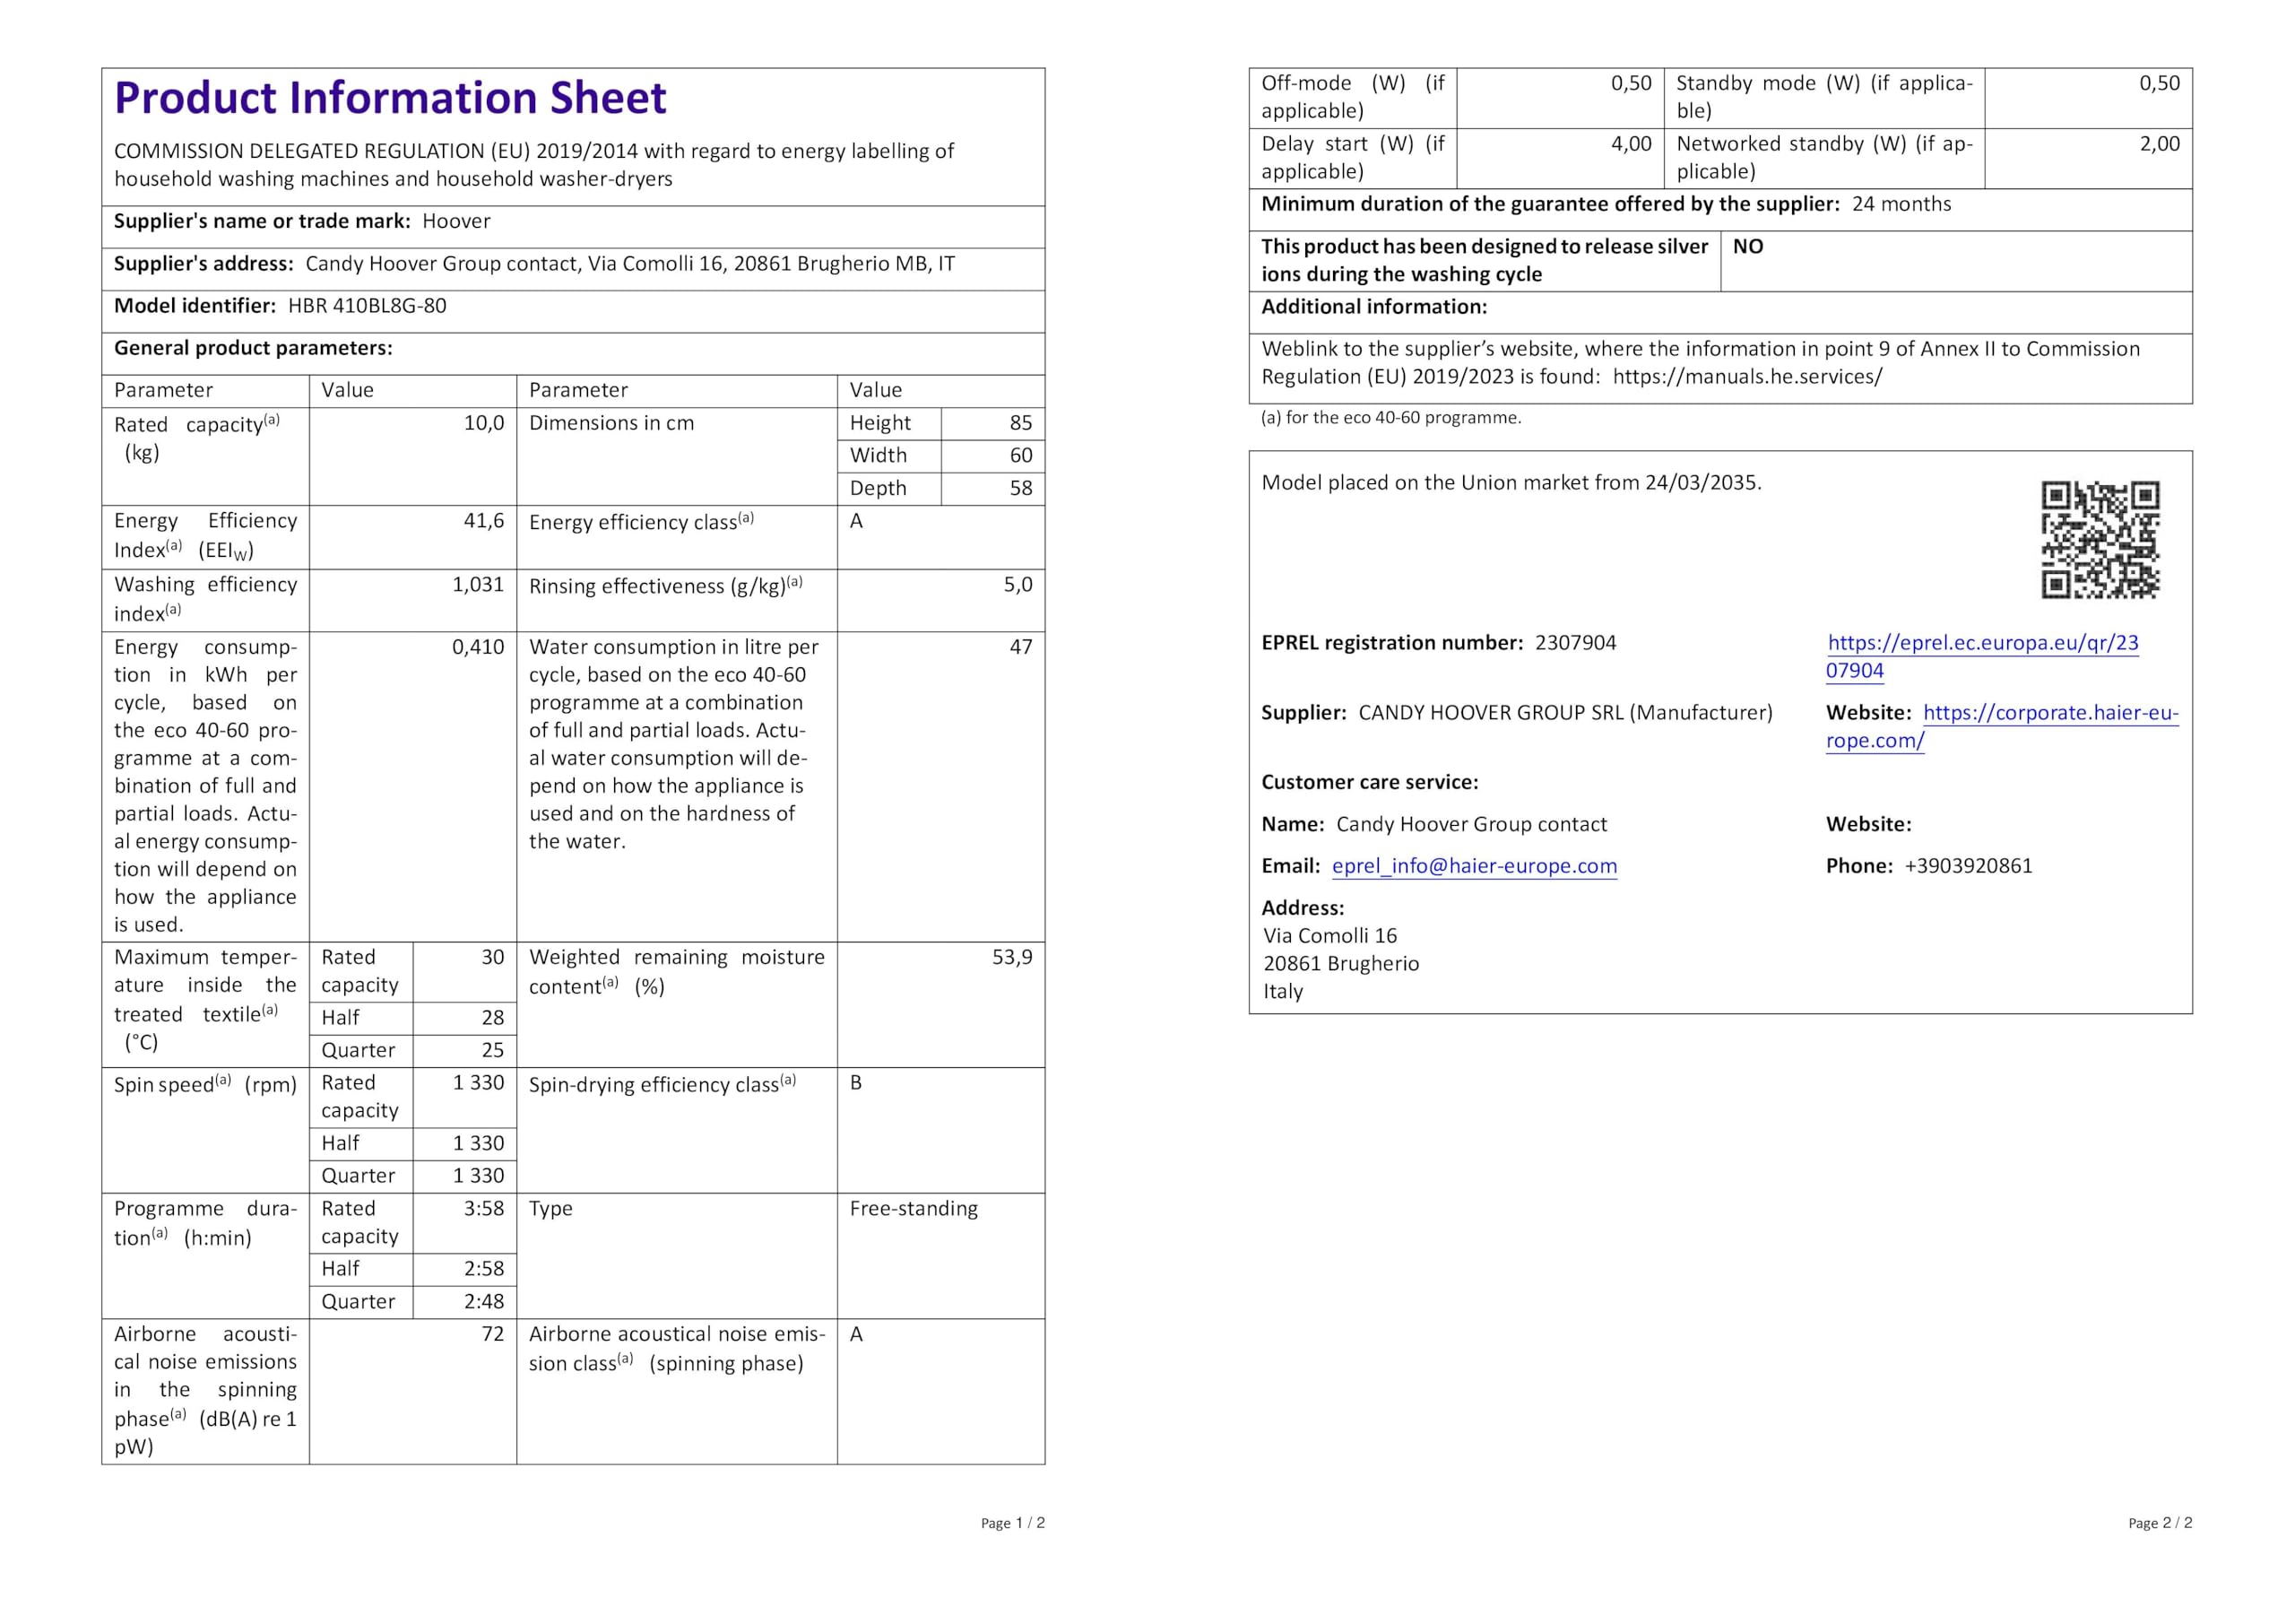Click the spin-drying efficiency class B value
The image size is (2295, 1624).
(x=855, y=1083)
